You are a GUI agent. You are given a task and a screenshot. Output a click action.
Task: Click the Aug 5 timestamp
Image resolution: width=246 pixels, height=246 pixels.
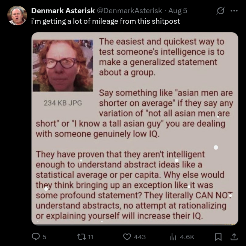pos(178,11)
